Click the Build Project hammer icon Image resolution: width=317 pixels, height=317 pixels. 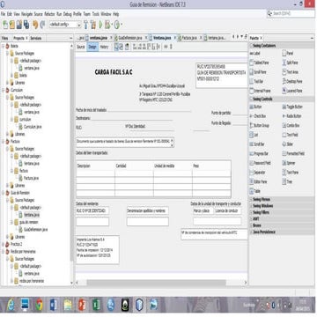(x=85, y=25)
